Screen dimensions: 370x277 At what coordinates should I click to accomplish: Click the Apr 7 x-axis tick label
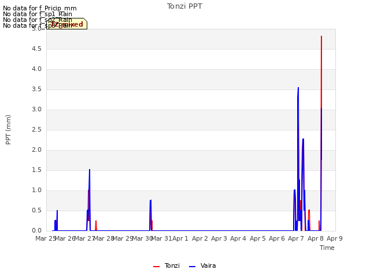click(x=296, y=238)
